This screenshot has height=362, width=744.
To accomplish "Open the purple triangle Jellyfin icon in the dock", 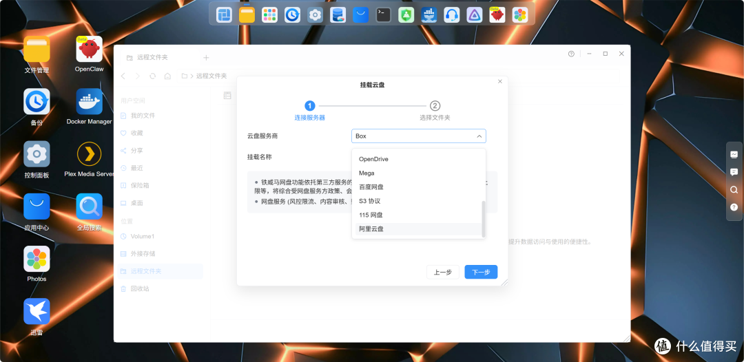I will coord(475,15).
